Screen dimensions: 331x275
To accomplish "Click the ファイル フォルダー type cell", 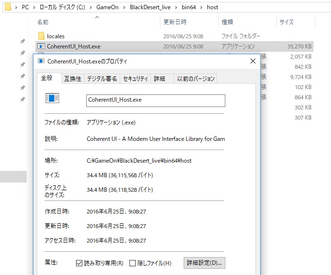I will pos(241,36).
